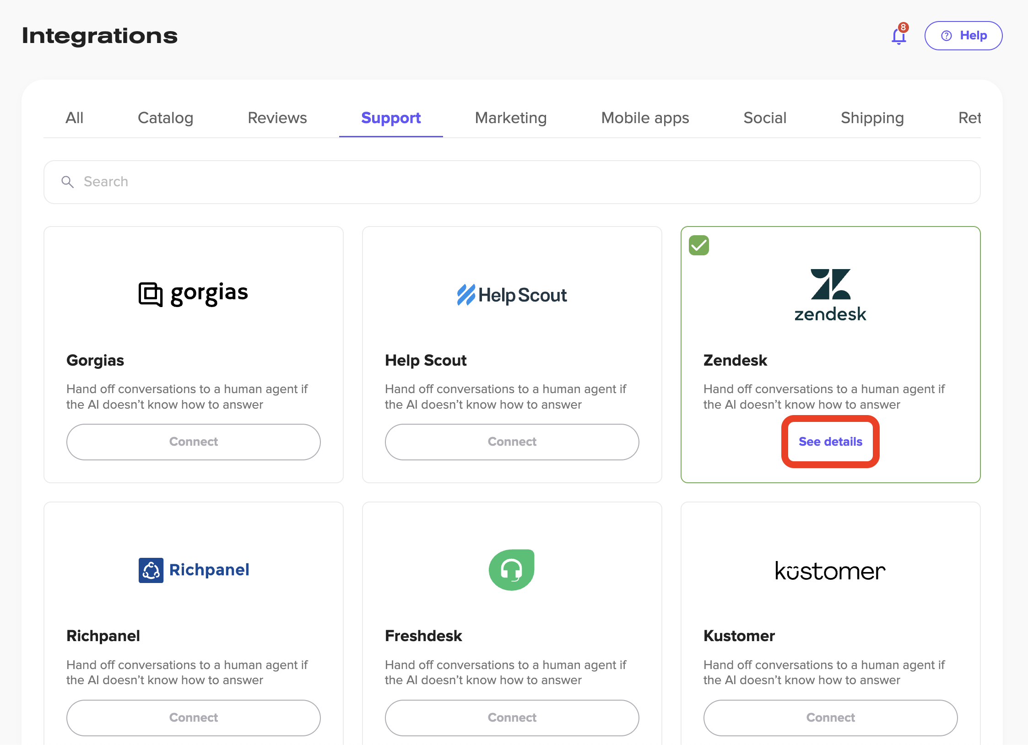Switch to the Marketing tab
Viewport: 1028px width, 745px height.
click(511, 118)
